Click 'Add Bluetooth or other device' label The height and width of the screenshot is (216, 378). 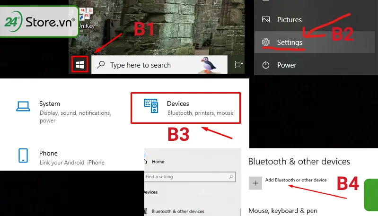(296, 180)
